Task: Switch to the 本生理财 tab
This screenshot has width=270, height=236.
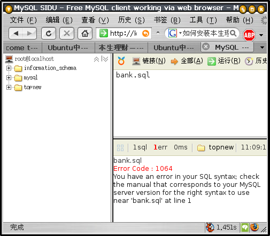Action: point(121,48)
